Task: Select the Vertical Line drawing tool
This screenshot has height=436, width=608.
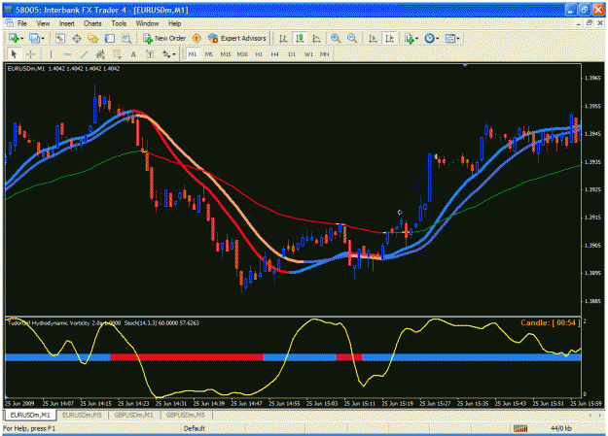Action: pos(51,54)
